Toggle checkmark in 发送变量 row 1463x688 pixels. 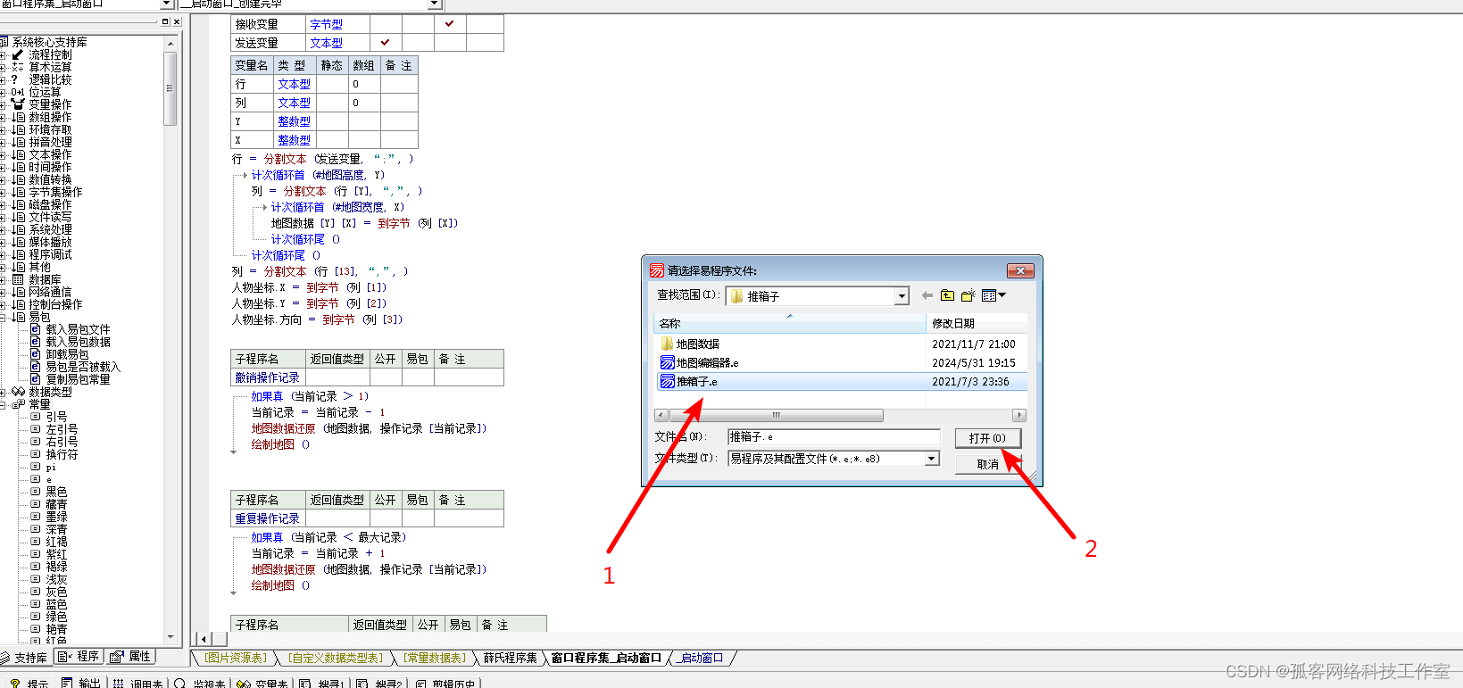coord(386,42)
